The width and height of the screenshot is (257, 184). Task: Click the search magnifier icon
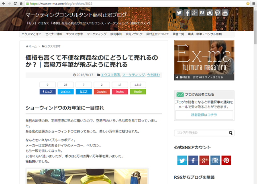[231, 133]
